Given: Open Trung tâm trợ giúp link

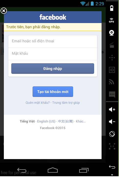Looking at the screenshot, I should coord(66,103).
